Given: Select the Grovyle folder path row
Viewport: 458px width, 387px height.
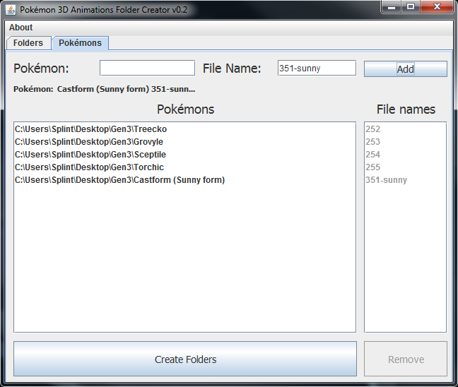Looking at the screenshot, I should pos(90,142).
